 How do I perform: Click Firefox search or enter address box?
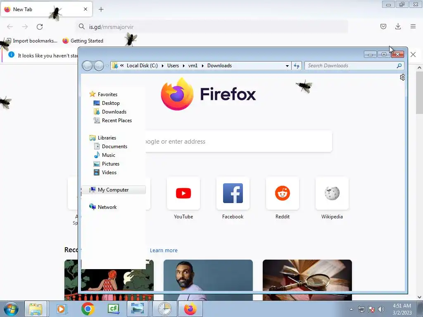pos(239,142)
